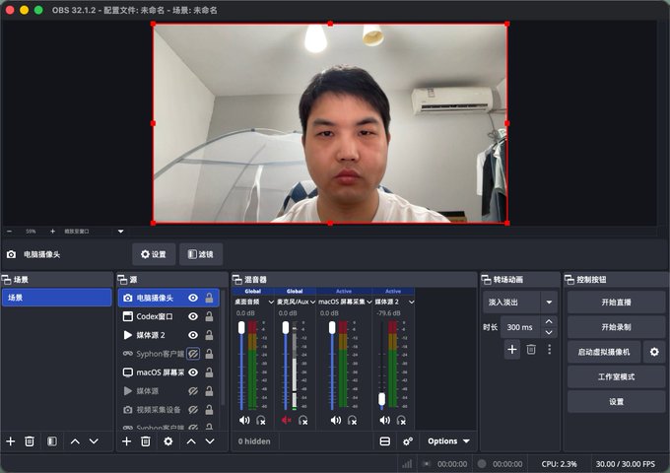Toggle mixer layout icon beside gears

384,441
